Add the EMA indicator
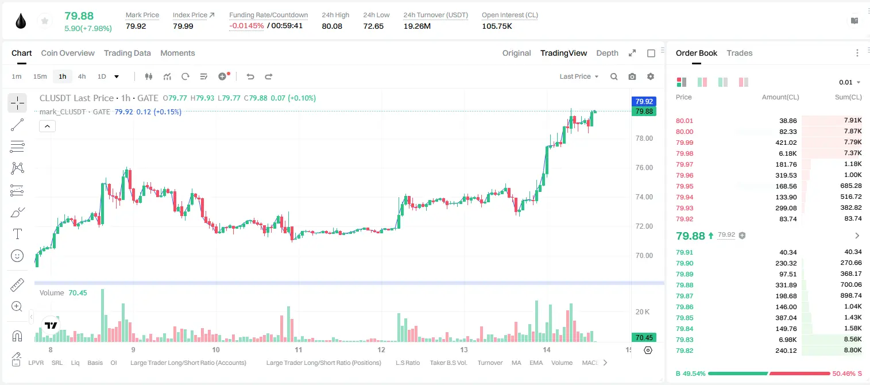This screenshot has height=385, width=870. point(536,363)
